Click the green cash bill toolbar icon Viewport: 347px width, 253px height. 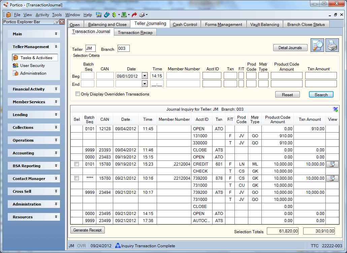[x=124, y=15]
